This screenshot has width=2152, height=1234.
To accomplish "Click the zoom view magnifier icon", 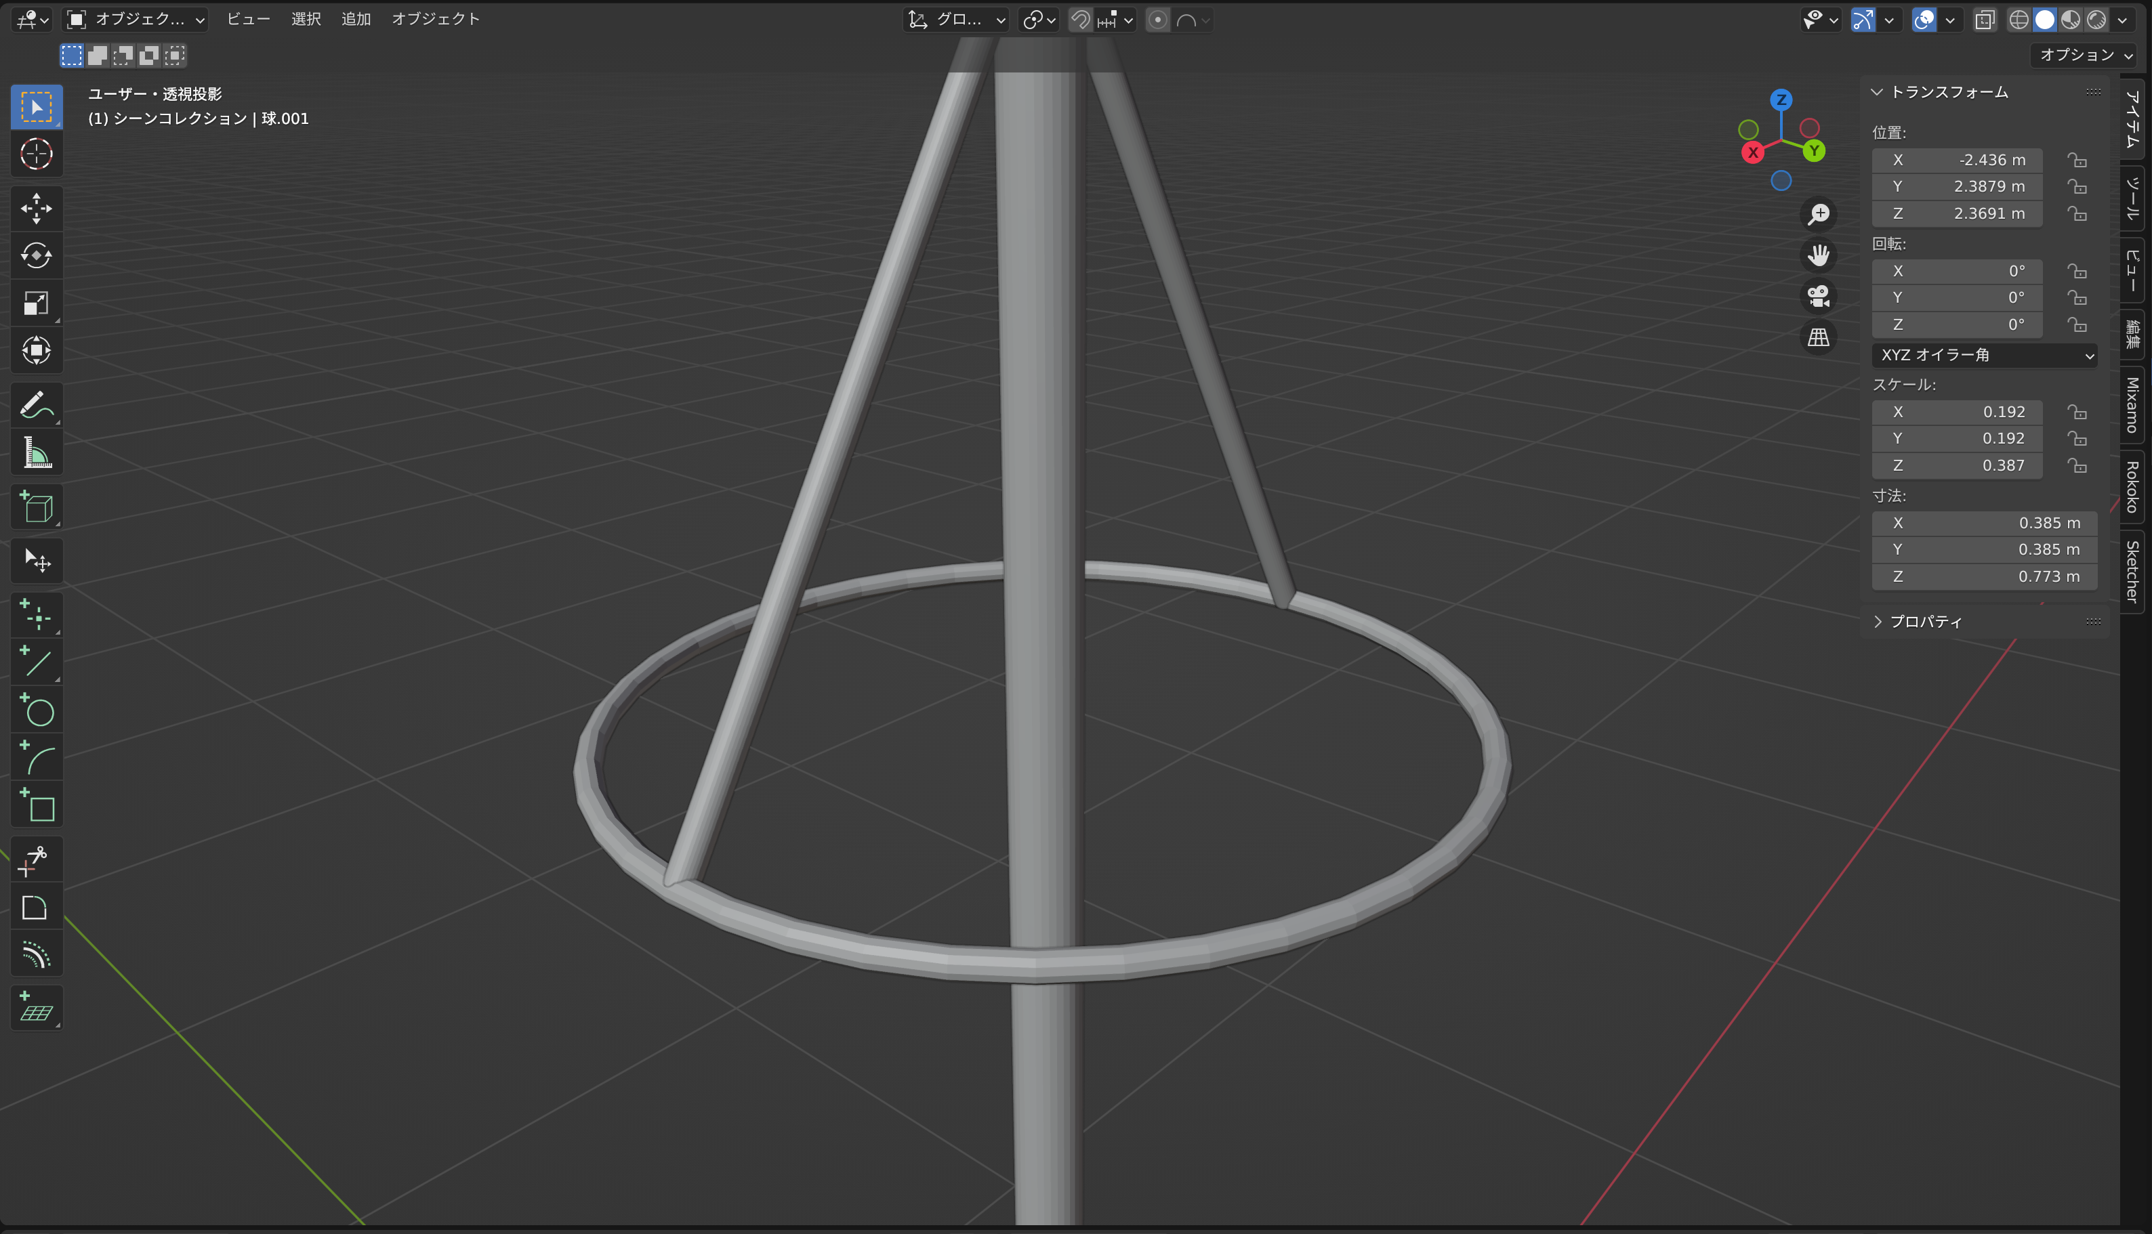I will coord(1819,215).
